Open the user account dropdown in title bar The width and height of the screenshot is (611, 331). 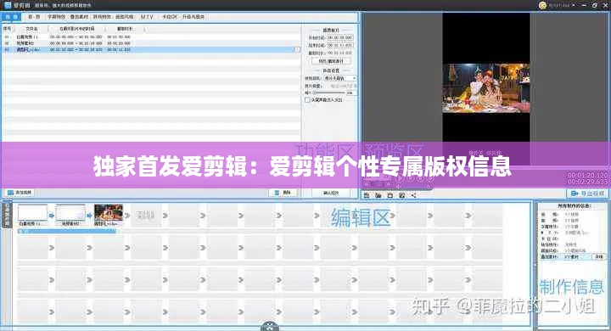click(x=558, y=5)
